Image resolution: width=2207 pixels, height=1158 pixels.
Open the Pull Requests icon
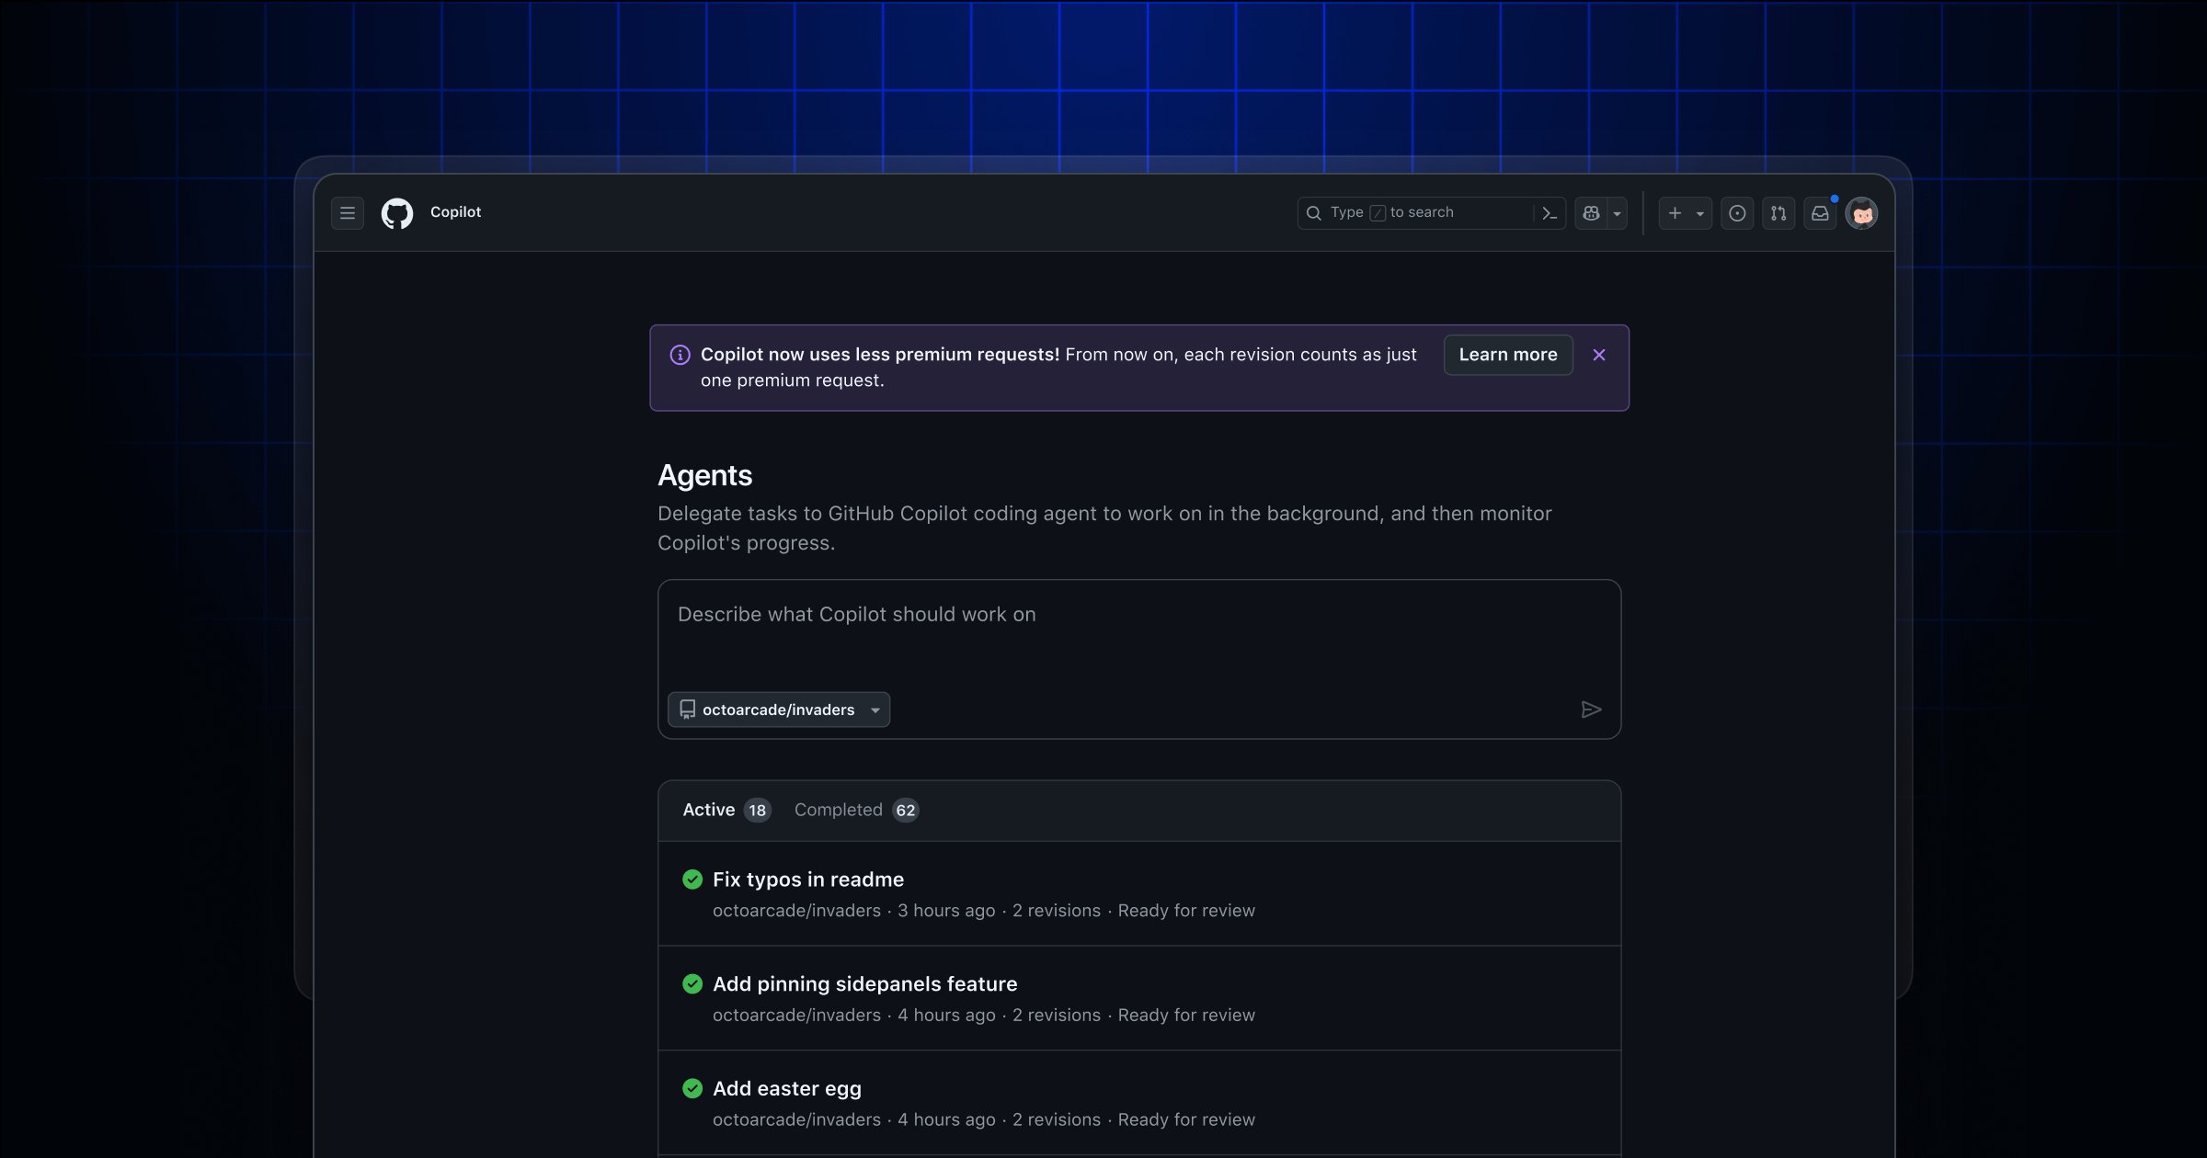click(1778, 212)
